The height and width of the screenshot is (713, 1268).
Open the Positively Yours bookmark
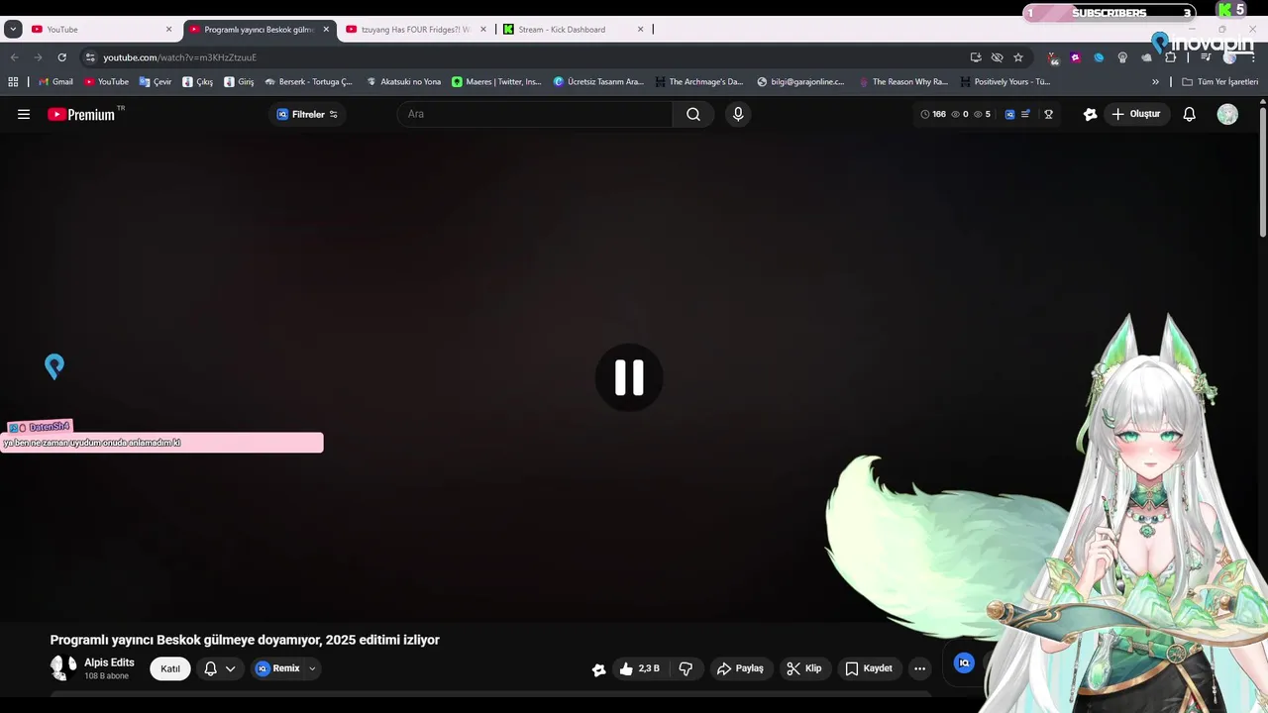1005,82
